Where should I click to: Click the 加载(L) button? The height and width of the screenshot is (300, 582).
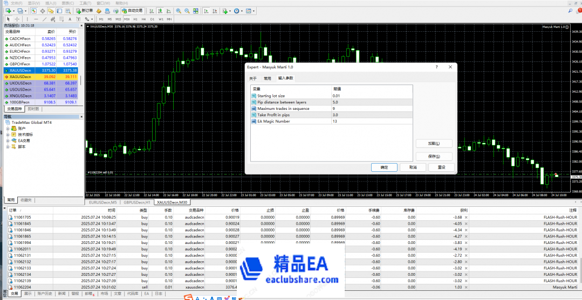(x=434, y=143)
